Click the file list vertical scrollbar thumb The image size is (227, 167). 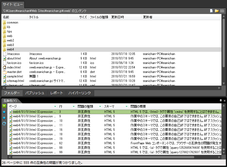(224, 43)
